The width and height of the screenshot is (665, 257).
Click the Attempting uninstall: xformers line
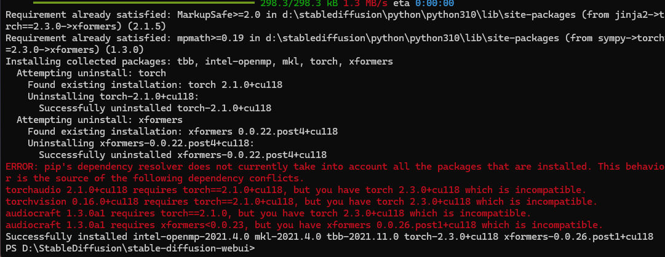pyautogui.click(x=100, y=120)
